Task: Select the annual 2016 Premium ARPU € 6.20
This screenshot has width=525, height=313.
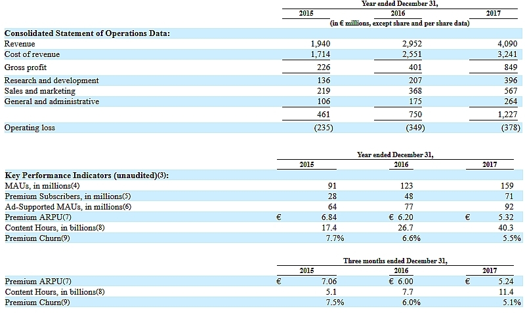Action: point(401,217)
